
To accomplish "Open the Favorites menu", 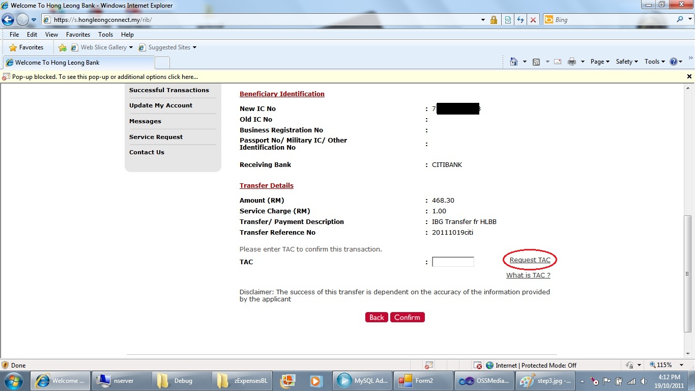I will (x=78, y=35).
